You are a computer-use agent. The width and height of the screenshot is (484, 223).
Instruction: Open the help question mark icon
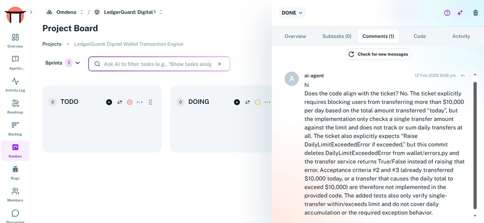click(x=447, y=13)
